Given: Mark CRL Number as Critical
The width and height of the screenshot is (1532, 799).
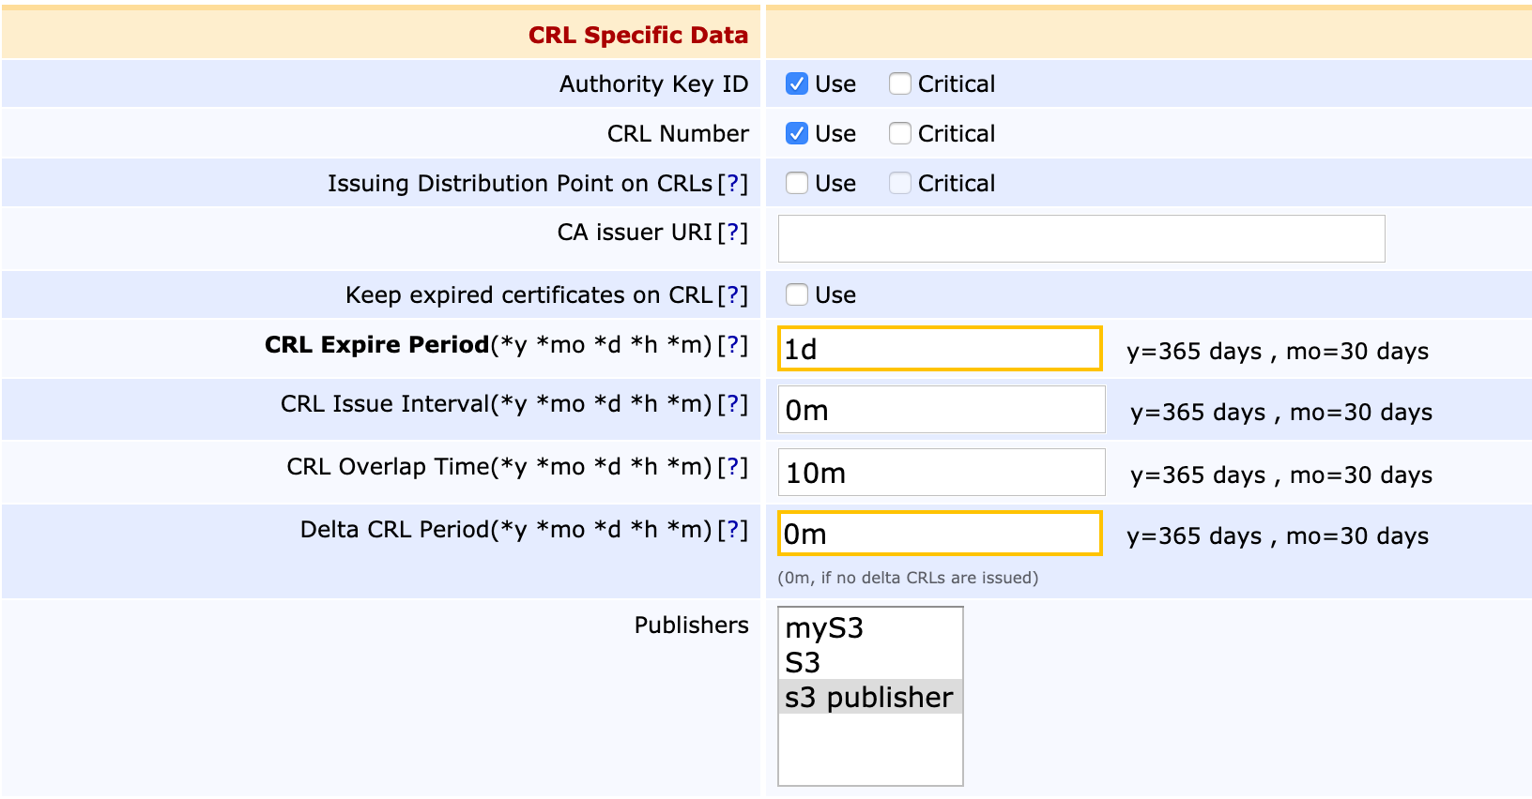Looking at the screenshot, I should pyautogui.click(x=899, y=134).
